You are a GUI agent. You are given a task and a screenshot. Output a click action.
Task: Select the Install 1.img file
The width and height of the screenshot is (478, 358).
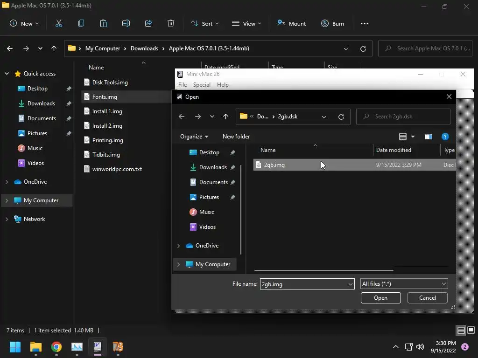click(107, 111)
